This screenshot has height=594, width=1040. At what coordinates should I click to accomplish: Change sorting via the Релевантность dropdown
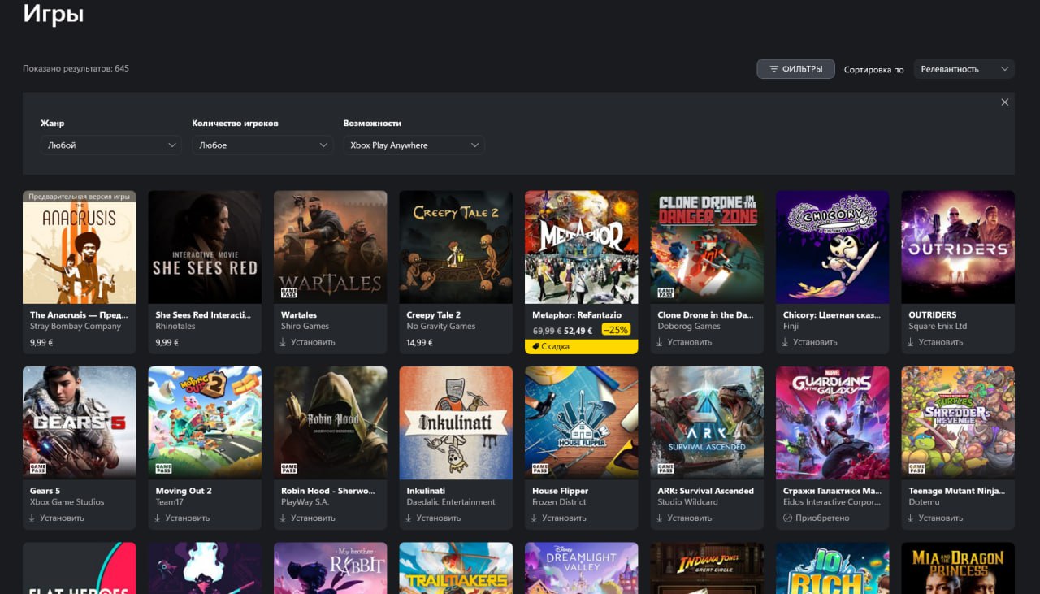click(964, 69)
